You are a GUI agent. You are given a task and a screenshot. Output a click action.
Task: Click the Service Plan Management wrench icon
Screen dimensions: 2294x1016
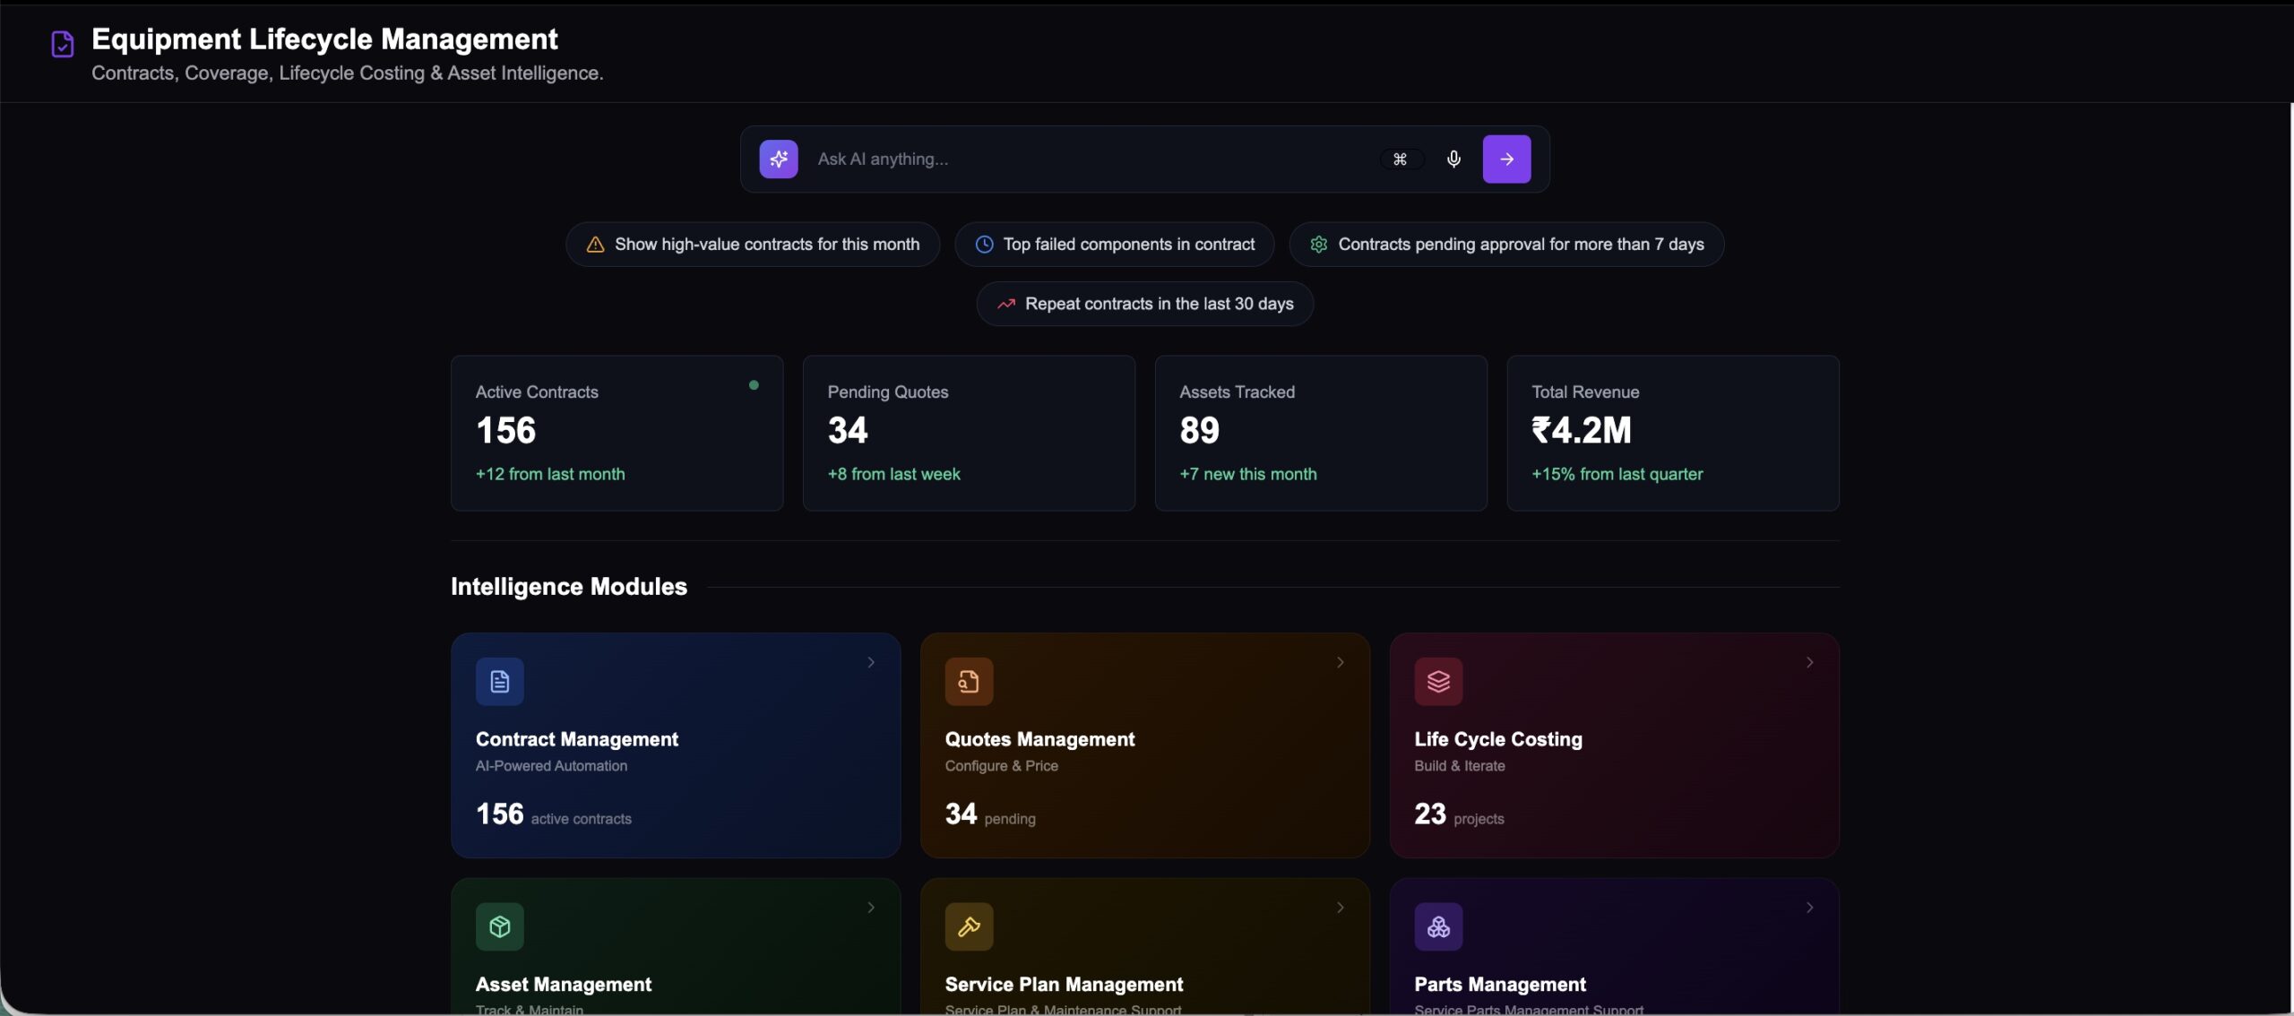click(x=969, y=926)
